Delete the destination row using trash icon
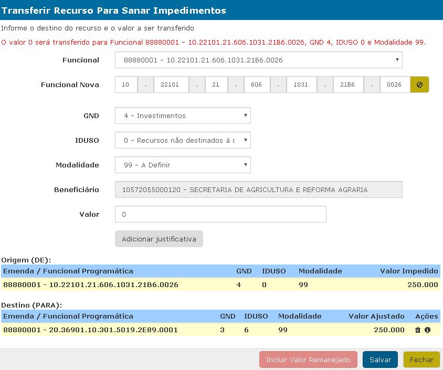The image size is (443, 370). (418, 330)
